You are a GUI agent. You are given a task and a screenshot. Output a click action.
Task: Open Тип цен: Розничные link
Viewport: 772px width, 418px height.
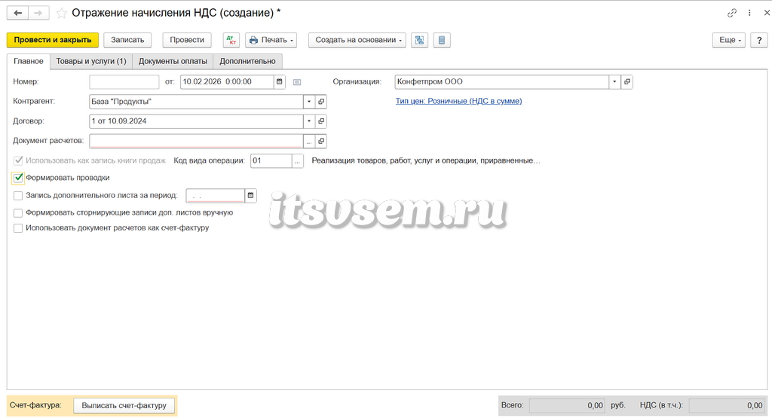[x=459, y=101]
